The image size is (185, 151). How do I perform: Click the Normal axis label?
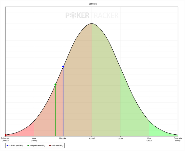click(91, 138)
